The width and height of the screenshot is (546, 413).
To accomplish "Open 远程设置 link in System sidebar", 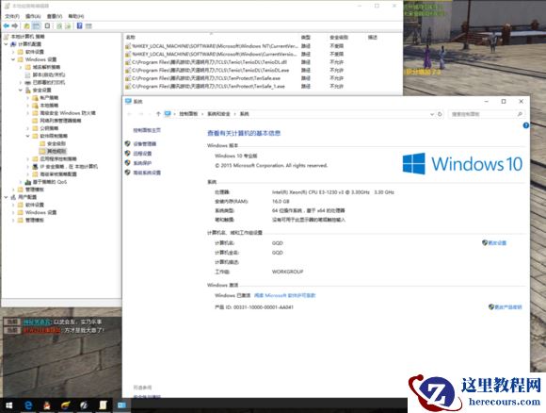I will click(x=142, y=154).
